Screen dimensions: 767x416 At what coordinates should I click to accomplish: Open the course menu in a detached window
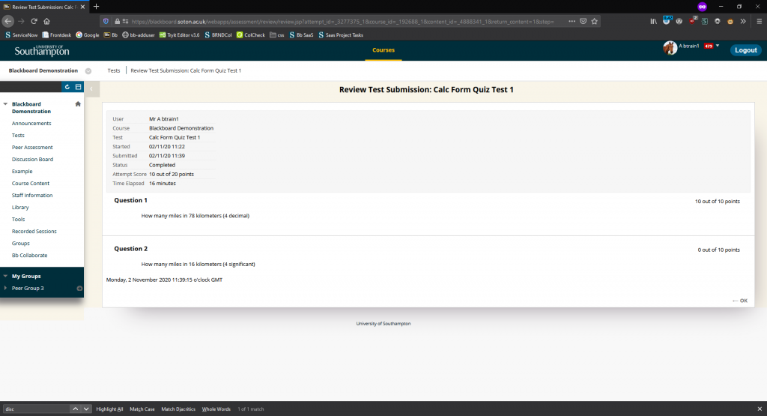[78, 87]
